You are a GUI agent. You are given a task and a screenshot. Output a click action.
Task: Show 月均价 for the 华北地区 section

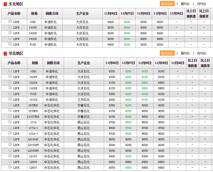(x=201, y=53)
